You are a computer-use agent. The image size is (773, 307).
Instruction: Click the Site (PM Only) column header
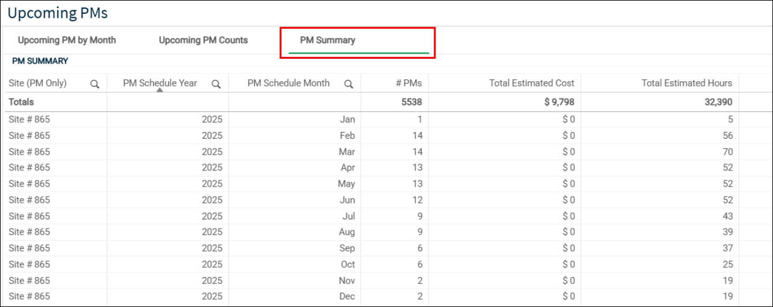tap(38, 83)
